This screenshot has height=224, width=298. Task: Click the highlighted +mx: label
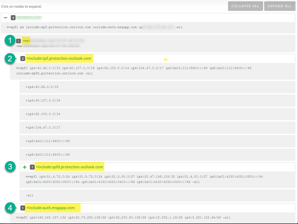pyautogui.click(x=26, y=41)
